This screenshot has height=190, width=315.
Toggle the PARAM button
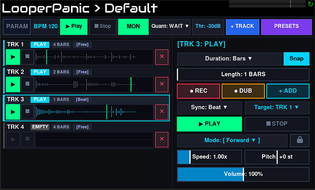(x=17, y=26)
